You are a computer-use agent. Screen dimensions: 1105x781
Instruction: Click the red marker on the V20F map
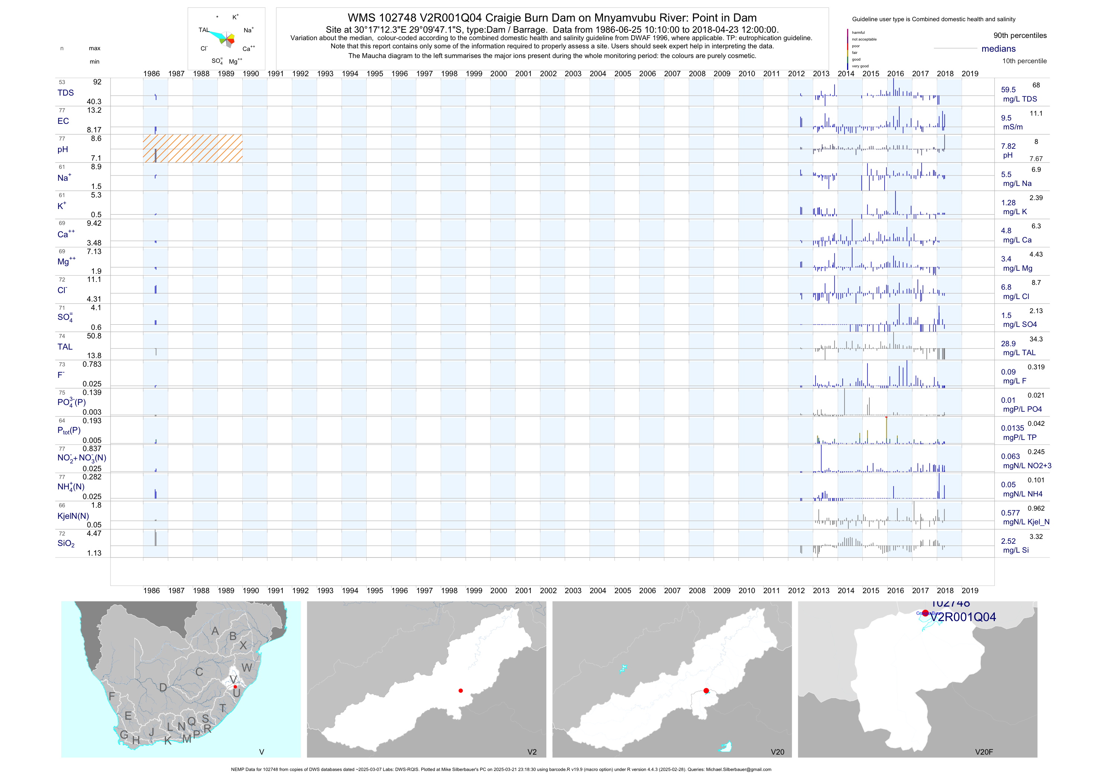point(925,613)
